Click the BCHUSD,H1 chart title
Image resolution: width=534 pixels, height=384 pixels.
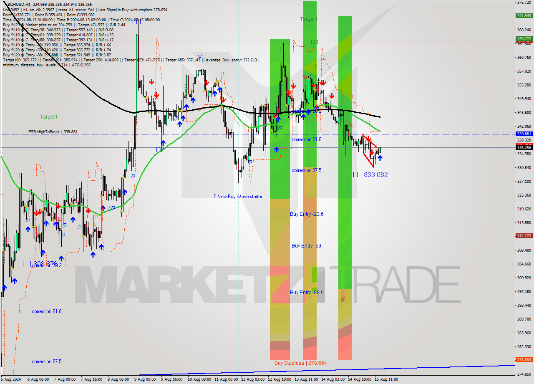tap(19, 4)
